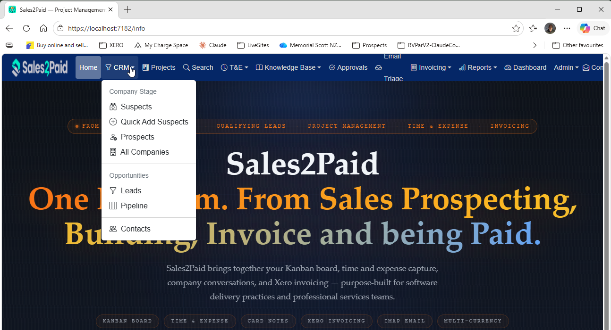Select Leads under Opportunities
The image size is (611, 330).
[x=149, y=190]
